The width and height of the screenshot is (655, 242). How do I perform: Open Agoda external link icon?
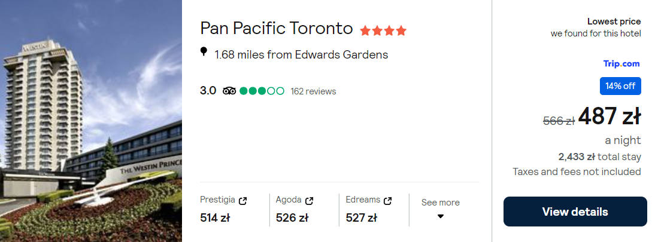309,201
